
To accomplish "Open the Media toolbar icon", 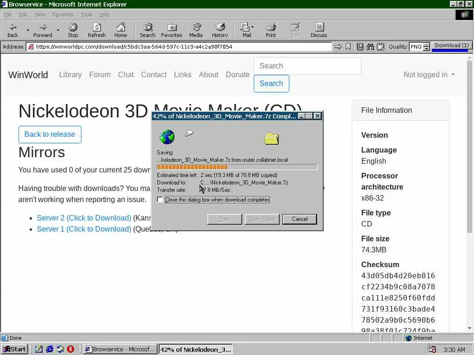I will 196,30.
